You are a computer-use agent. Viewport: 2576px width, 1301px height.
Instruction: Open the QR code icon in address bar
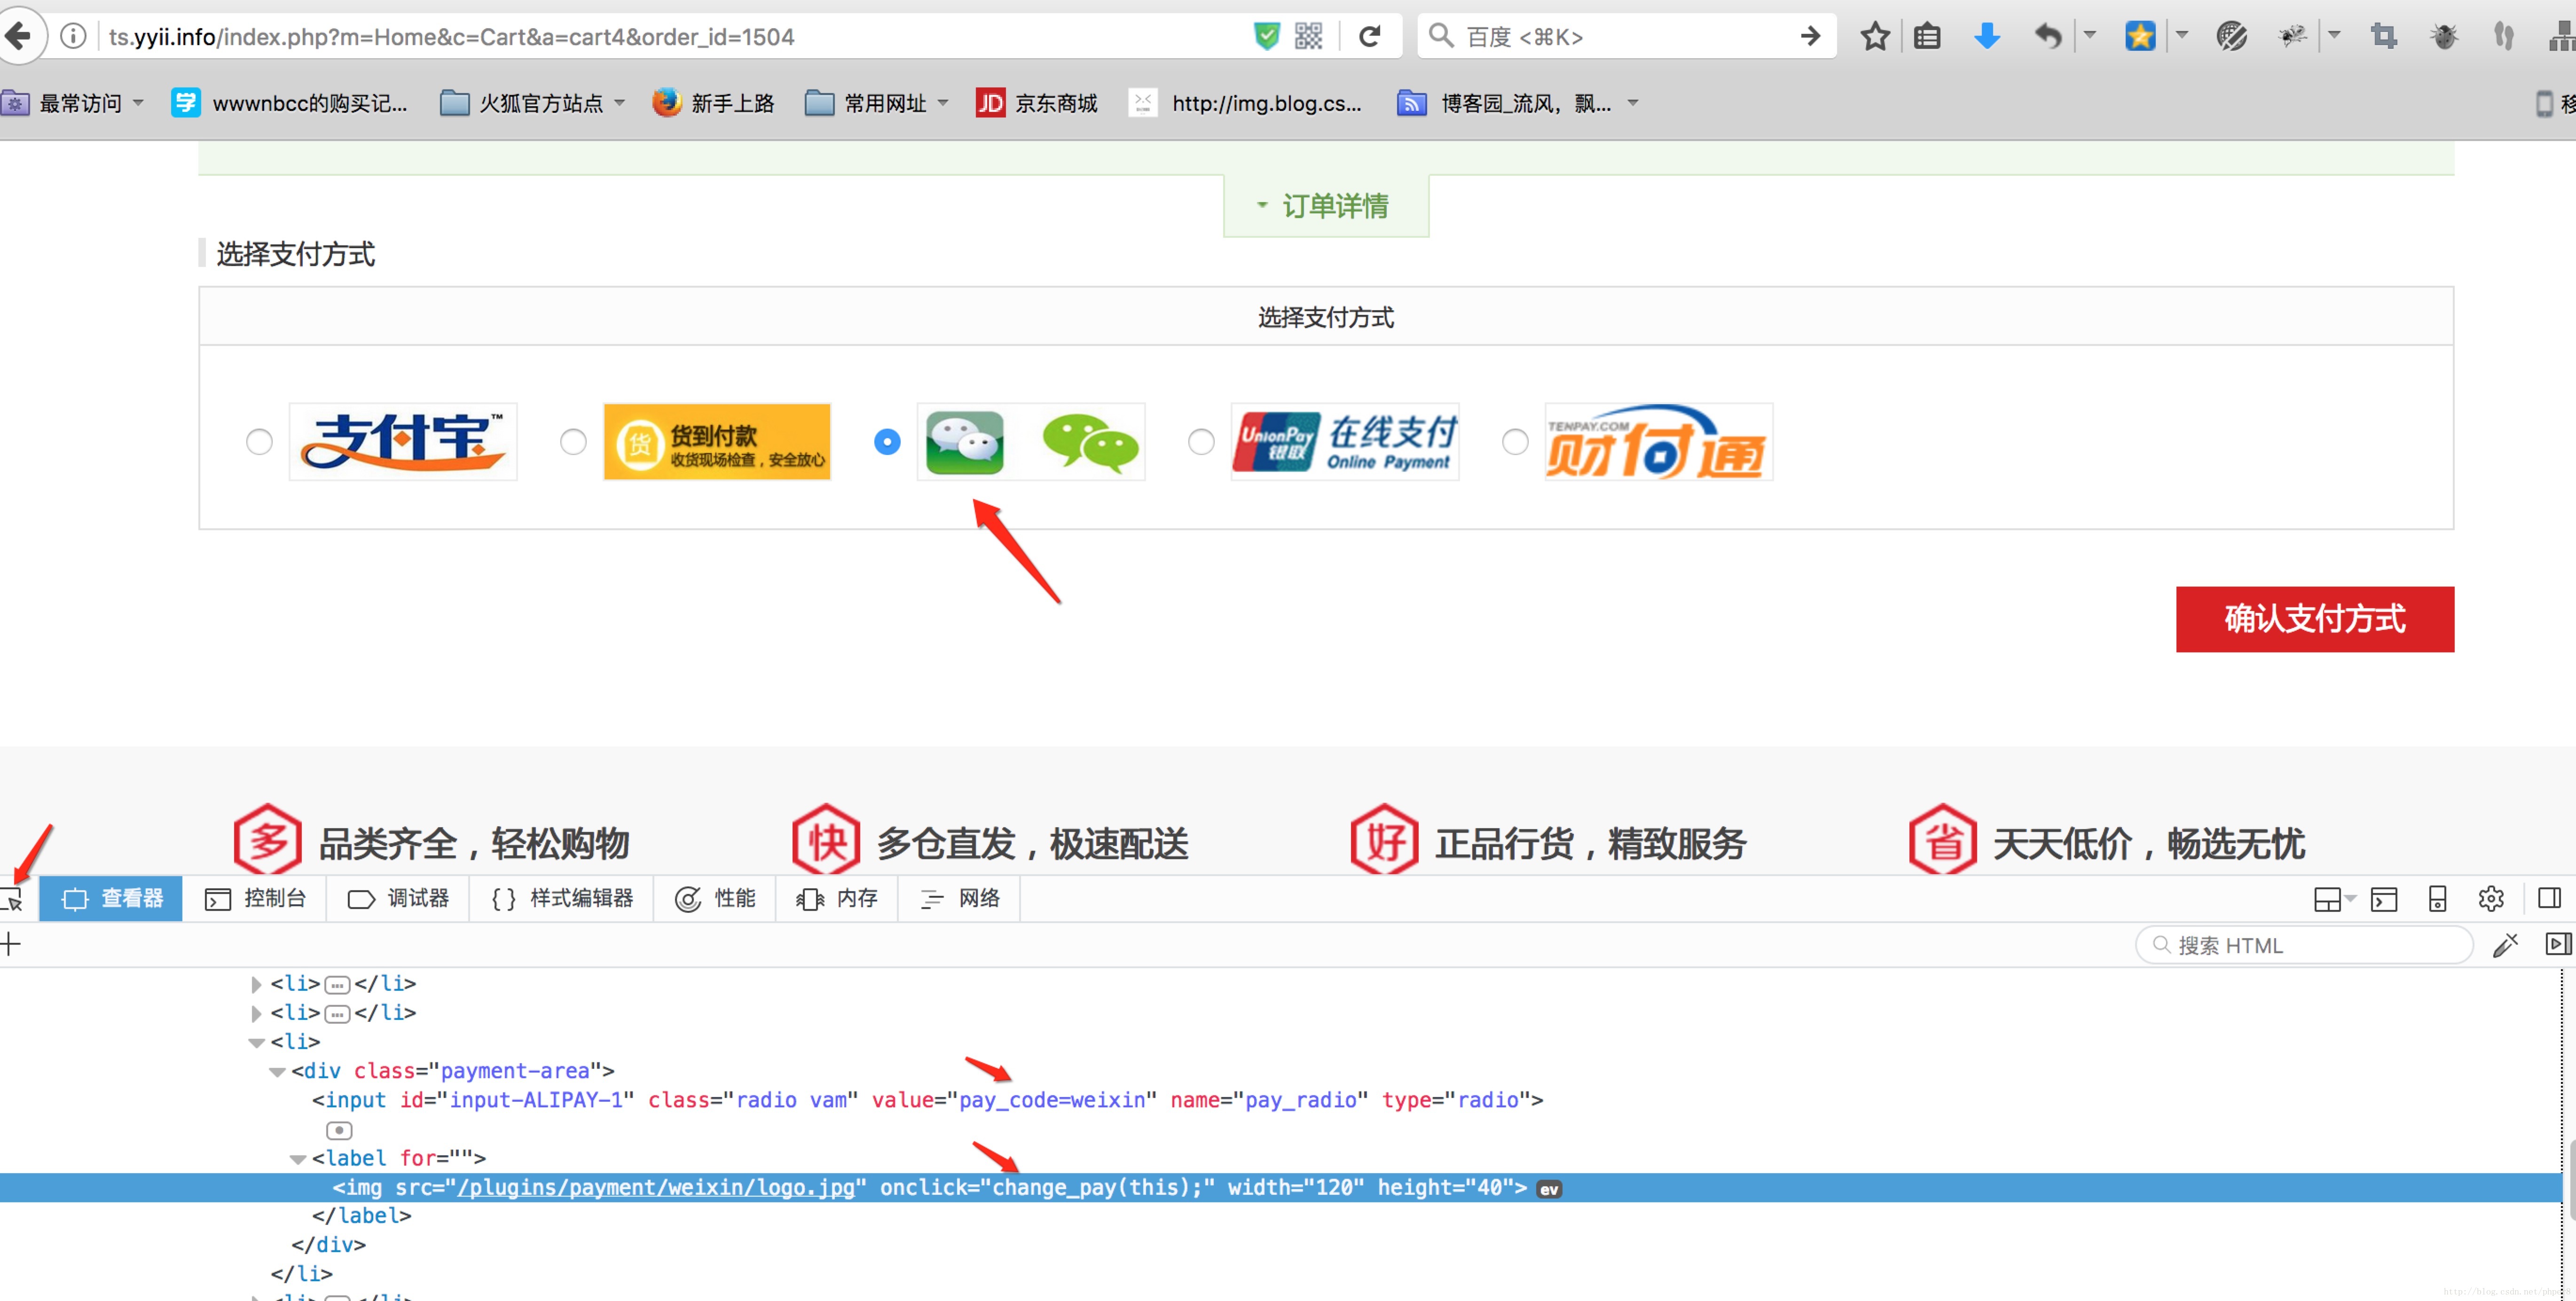pos(1308,37)
